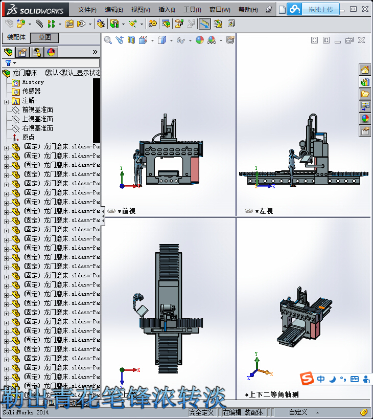Click the Assembly Features icon
The height and width of the screenshot is (419, 373).
point(114,24)
